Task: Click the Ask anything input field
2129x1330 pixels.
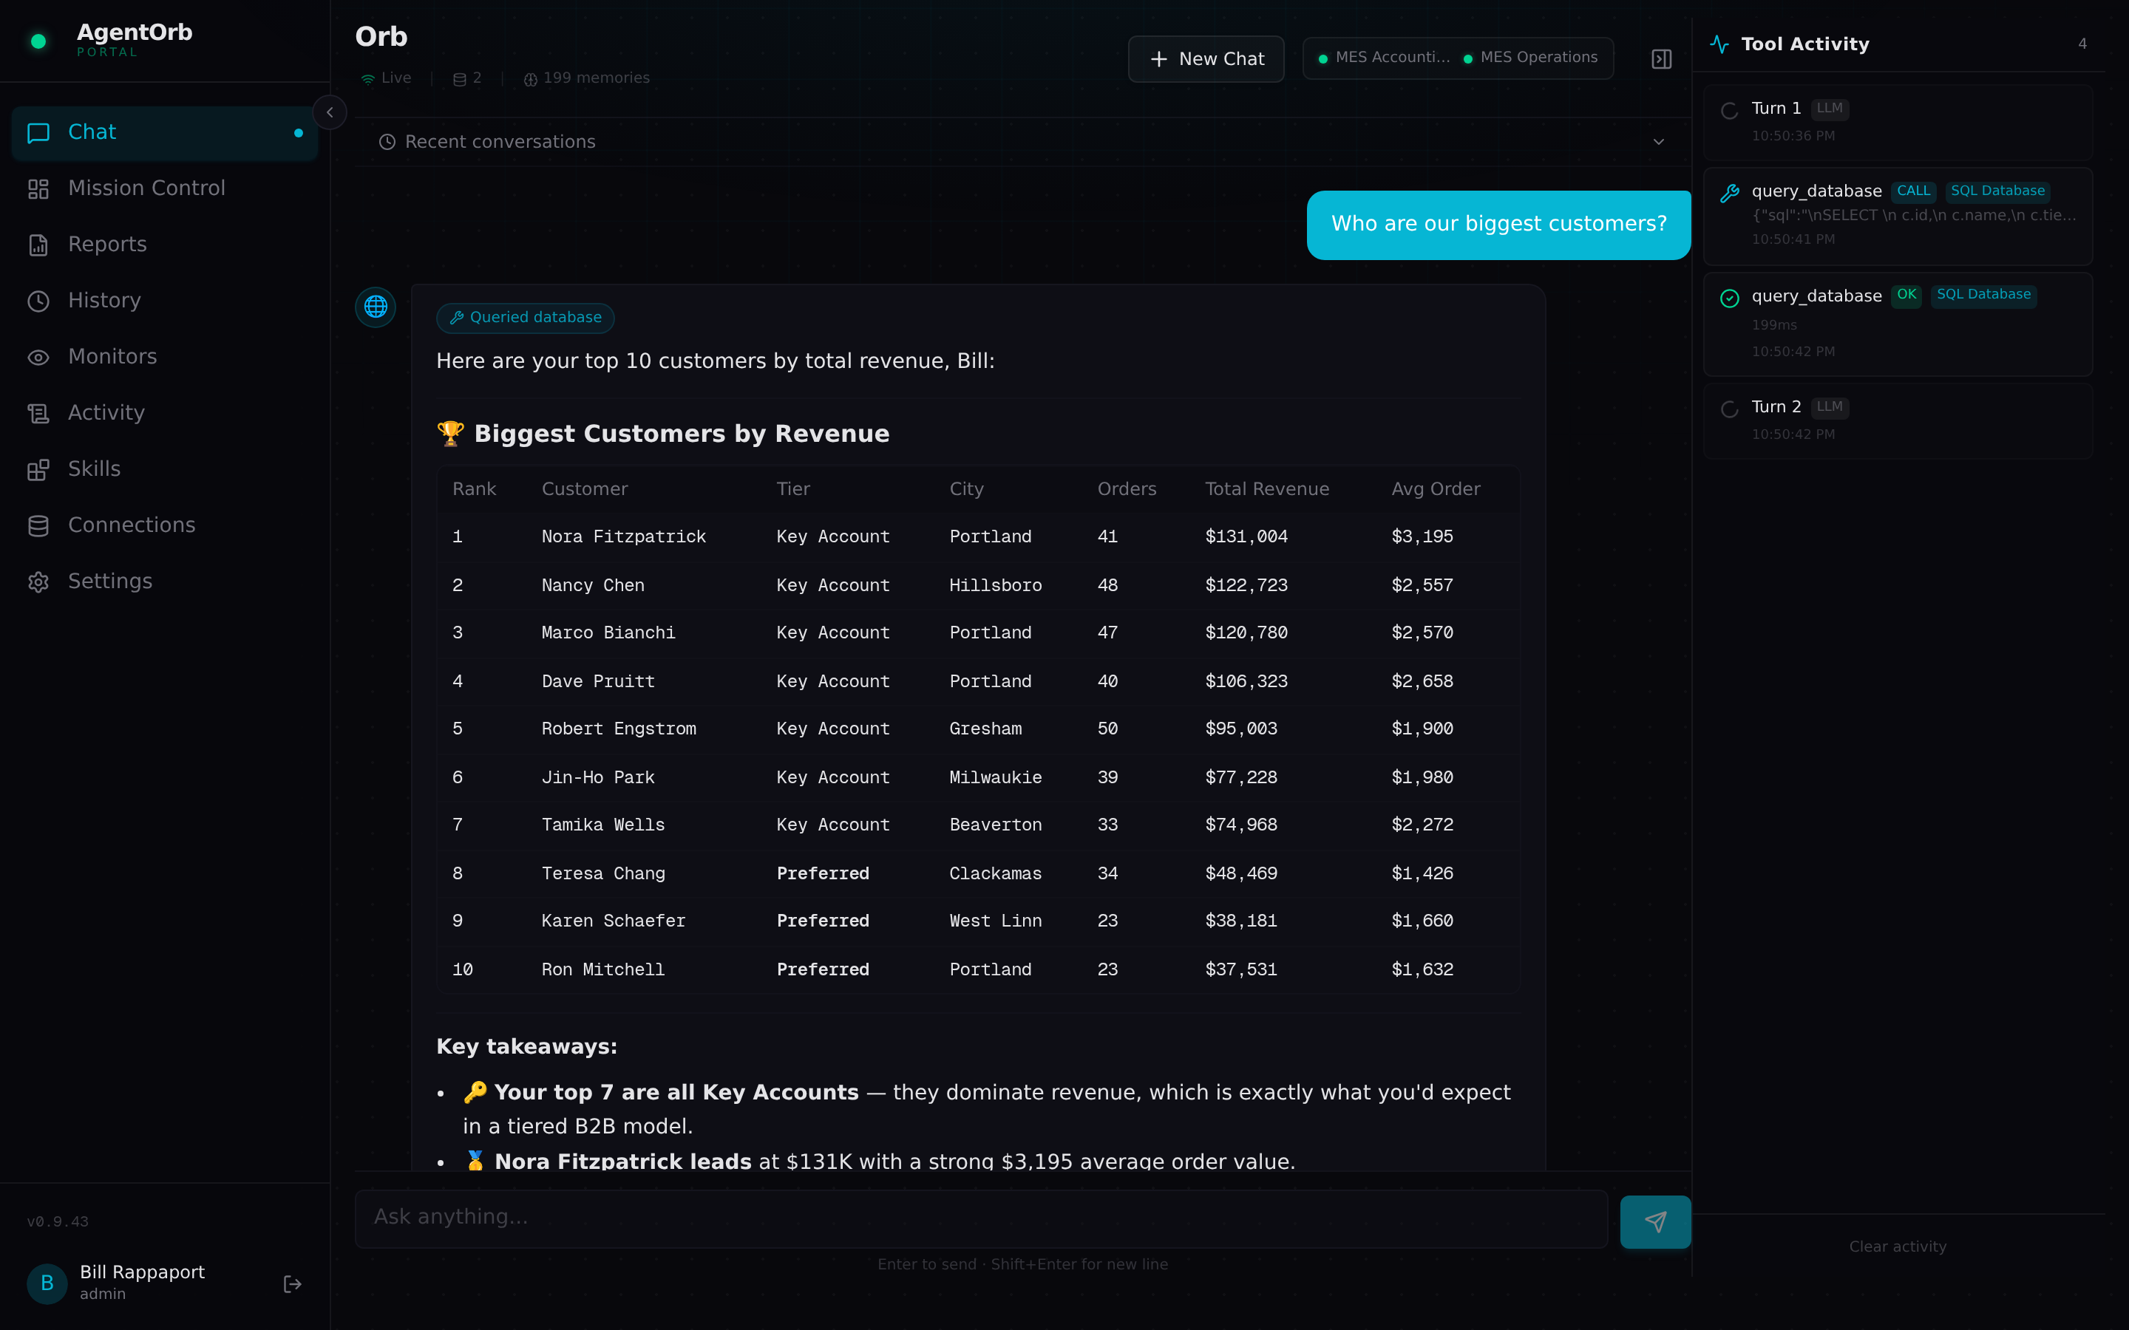Action: pos(981,1218)
